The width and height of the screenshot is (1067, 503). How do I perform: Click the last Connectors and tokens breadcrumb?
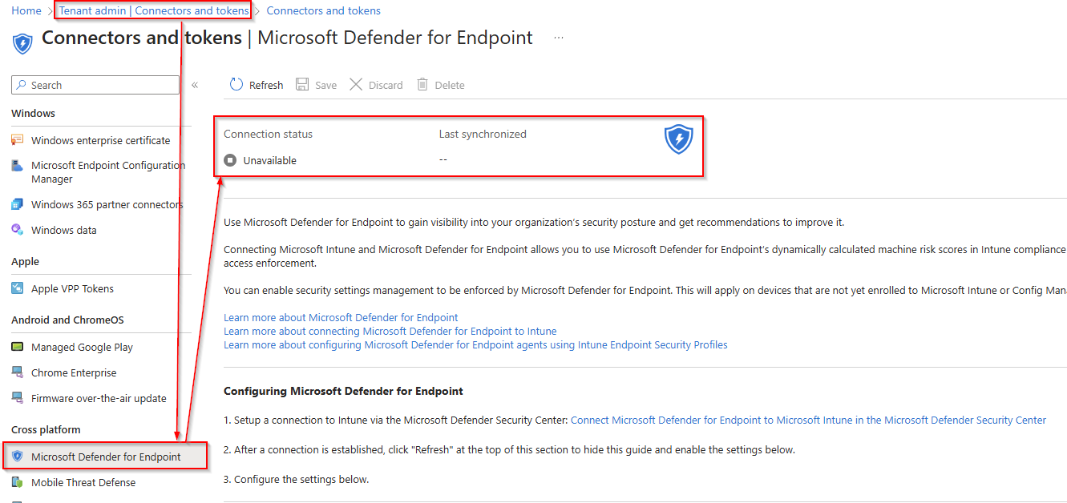(323, 10)
